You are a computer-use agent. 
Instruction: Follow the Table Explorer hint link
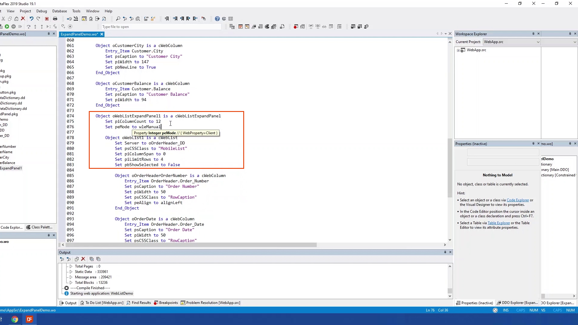(499, 223)
